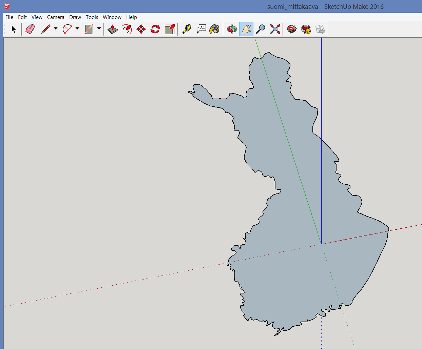Click the Zoom magnifier tool
The image size is (422, 349).
click(x=261, y=29)
